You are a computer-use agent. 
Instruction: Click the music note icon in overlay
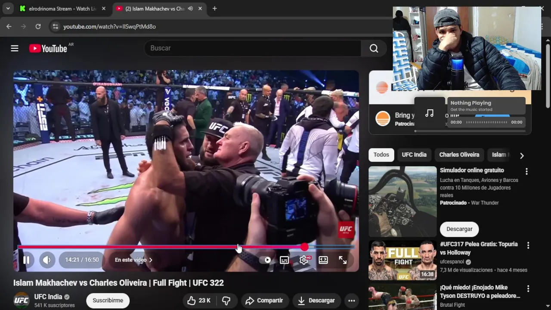(x=429, y=113)
